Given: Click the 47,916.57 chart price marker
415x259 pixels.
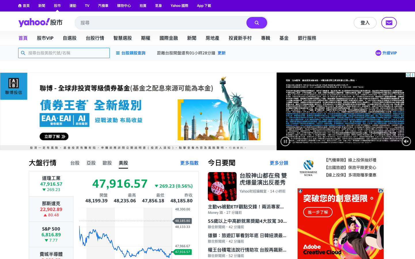Looking at the screenshot, I should coord(183,252).
